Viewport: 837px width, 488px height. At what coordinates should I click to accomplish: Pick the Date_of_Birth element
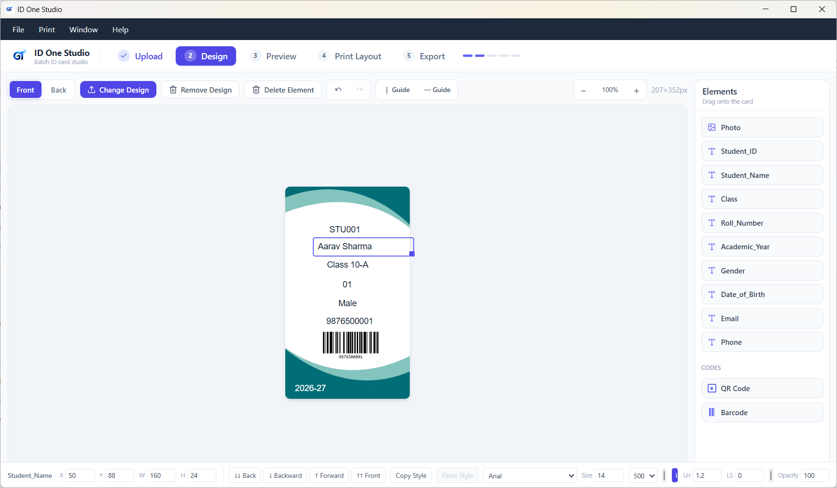[x=762, y=294]
